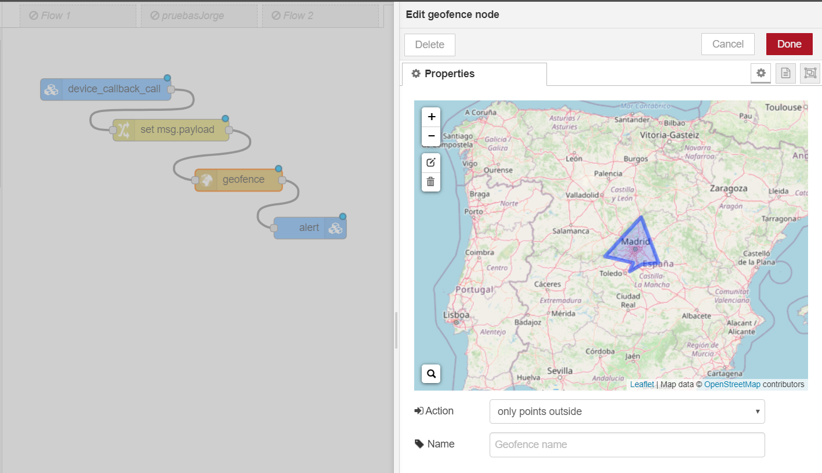Click the delete layers trash icon
822x473 pixels.
(431, 182)
